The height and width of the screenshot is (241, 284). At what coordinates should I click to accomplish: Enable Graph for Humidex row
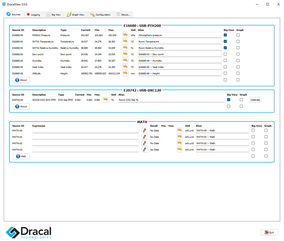coord(238,60)
